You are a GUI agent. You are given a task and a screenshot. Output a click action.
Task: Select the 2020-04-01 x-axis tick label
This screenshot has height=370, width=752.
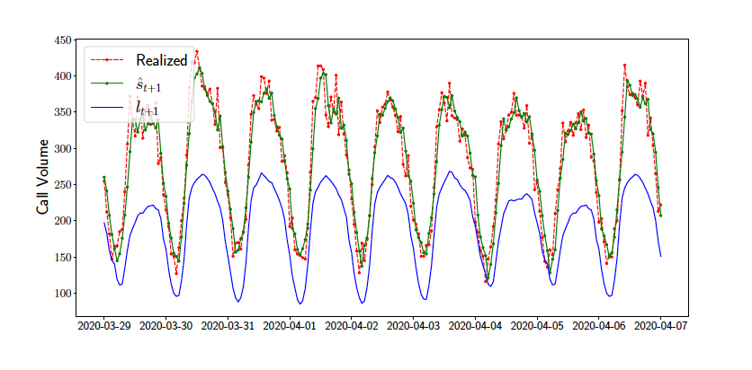(x=291, y=323)
